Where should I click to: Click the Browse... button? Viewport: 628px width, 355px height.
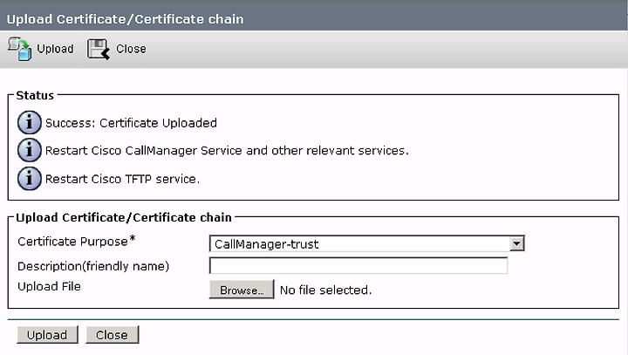tap(242, 290)
